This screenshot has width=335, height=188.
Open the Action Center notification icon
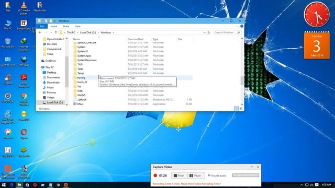[x=317, y=185]
